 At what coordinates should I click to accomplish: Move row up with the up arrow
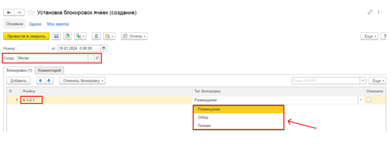click(x=41, y=81)
